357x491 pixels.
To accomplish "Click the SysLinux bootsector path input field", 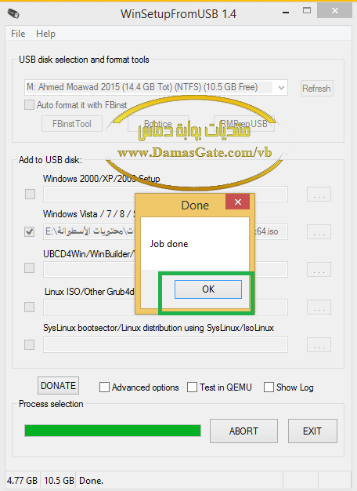I will coord(165,345).
